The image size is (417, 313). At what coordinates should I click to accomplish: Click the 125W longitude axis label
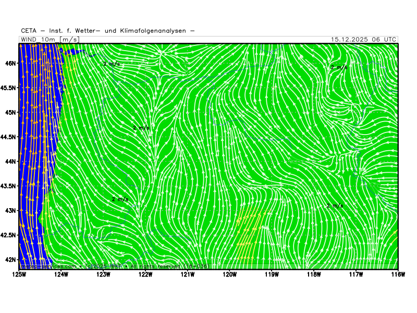[19, 274]
